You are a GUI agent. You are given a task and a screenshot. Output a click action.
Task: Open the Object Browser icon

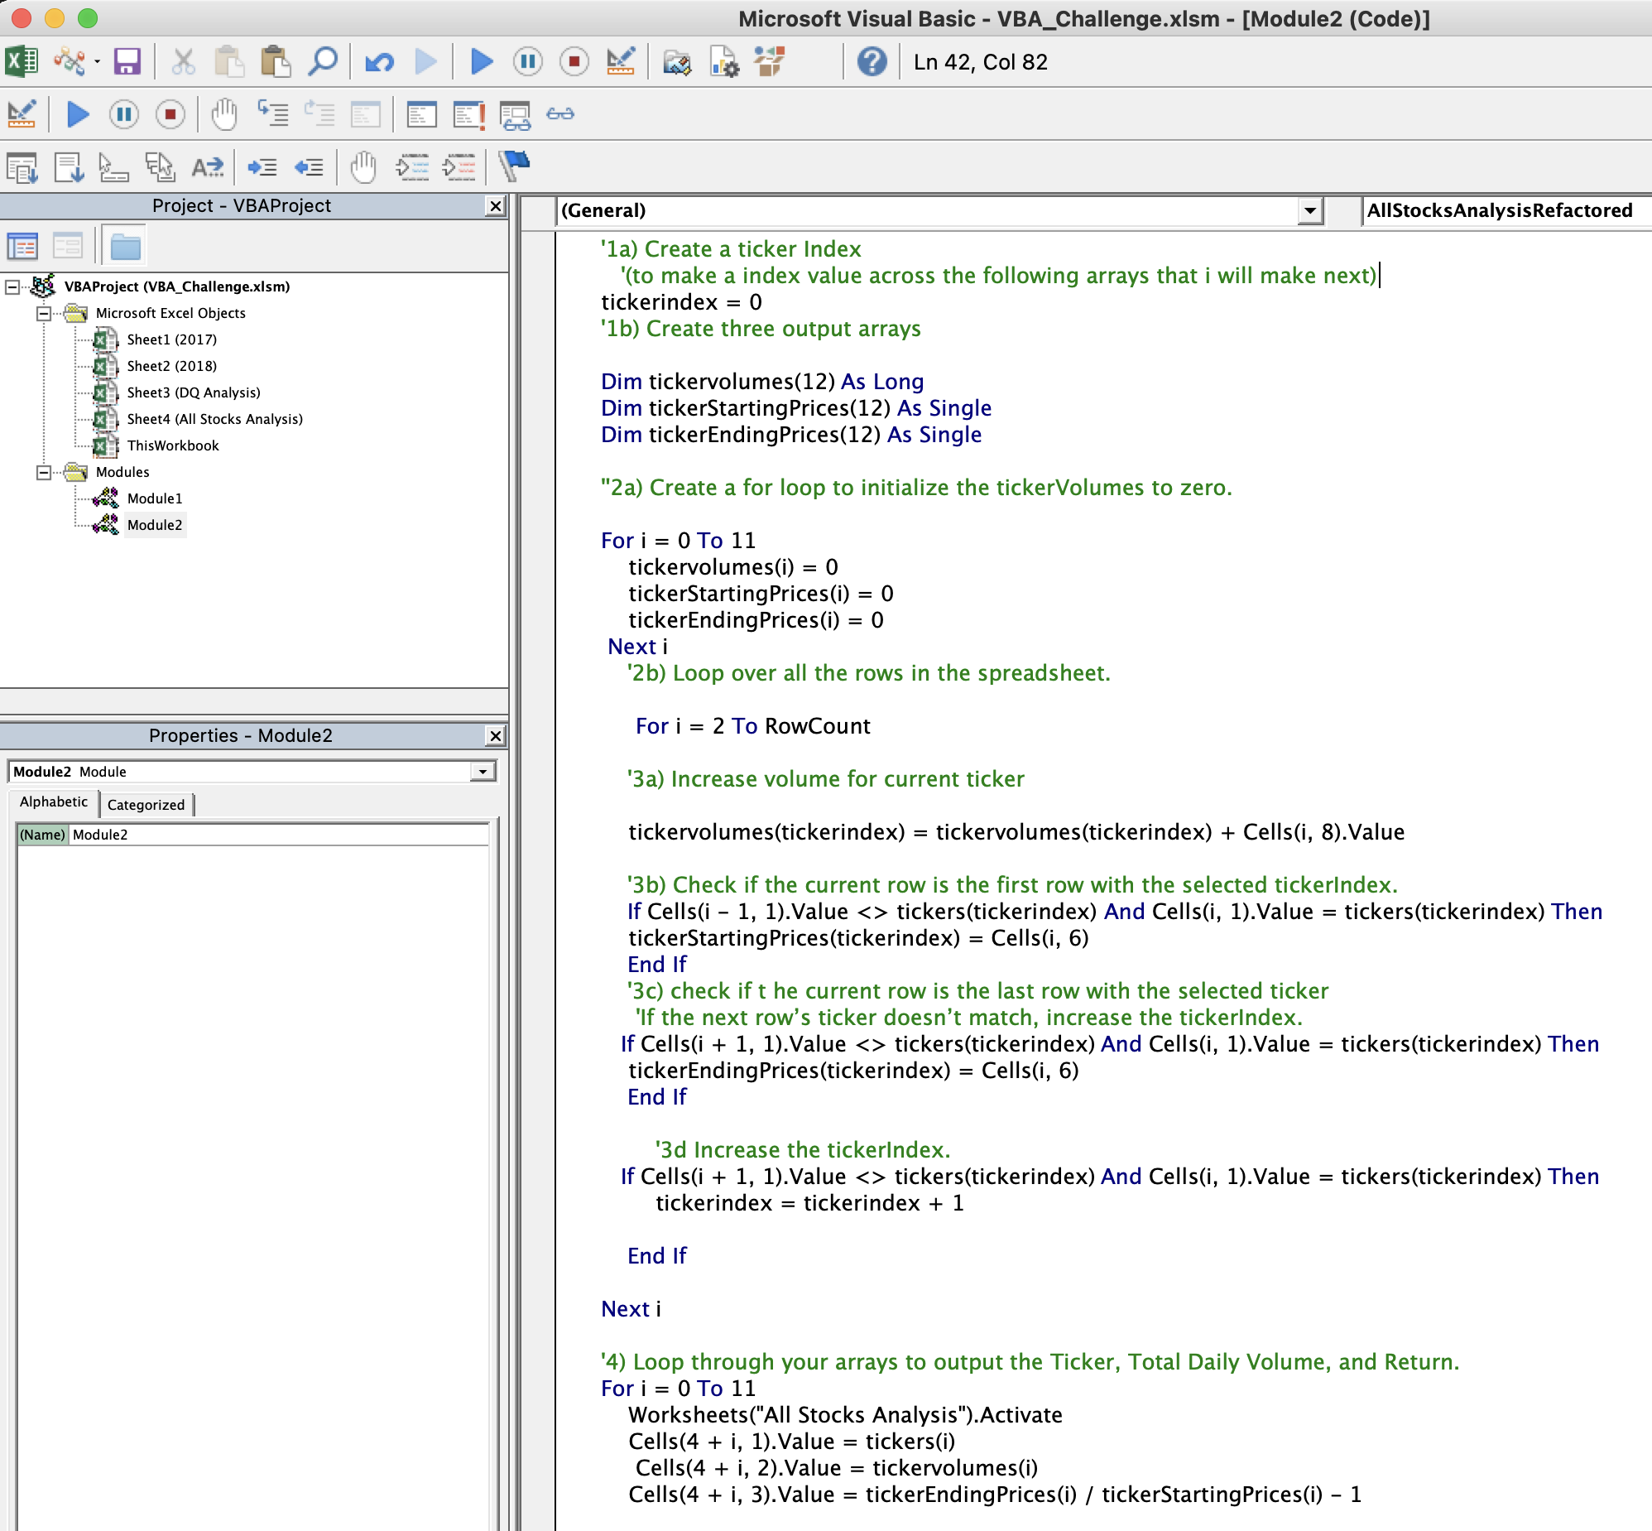click(x=769, y=62)
